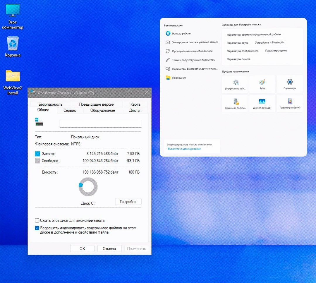Launch Диспетчер задач from top apps
Screen dimensions: 316x283
pyautogui.click(x=262, y=103)
